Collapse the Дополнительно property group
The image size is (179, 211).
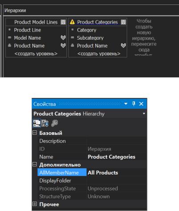point(35,164)
